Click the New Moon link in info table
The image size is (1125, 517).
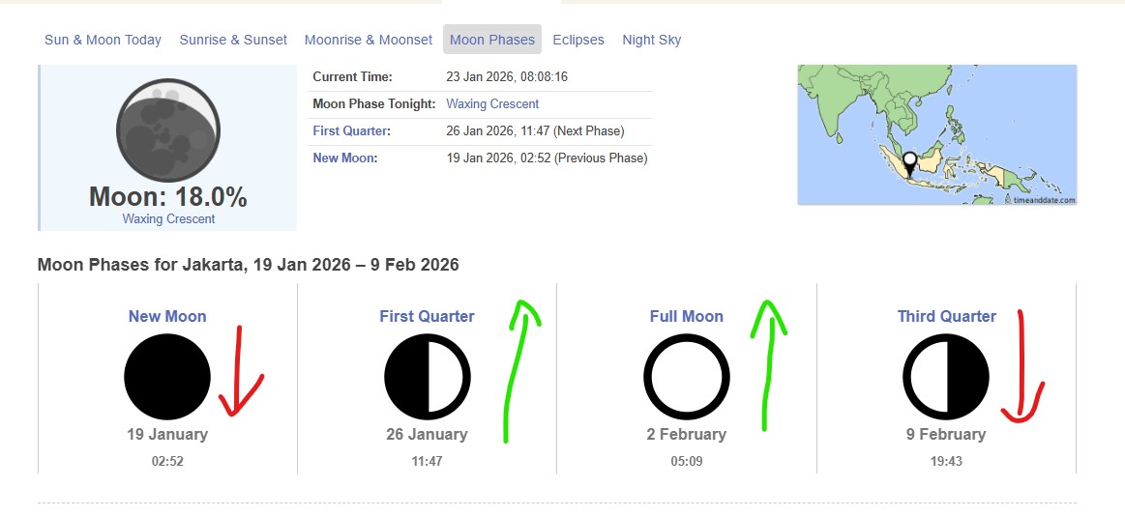pyautogui.click(x=344, y=158)
